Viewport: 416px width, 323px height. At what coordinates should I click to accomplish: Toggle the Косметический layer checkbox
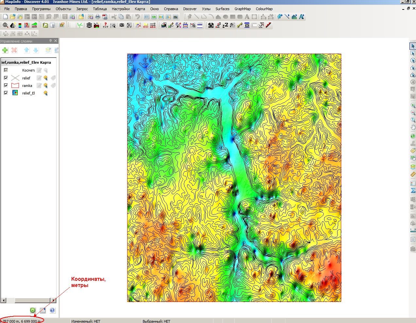(x=6, y=70)
